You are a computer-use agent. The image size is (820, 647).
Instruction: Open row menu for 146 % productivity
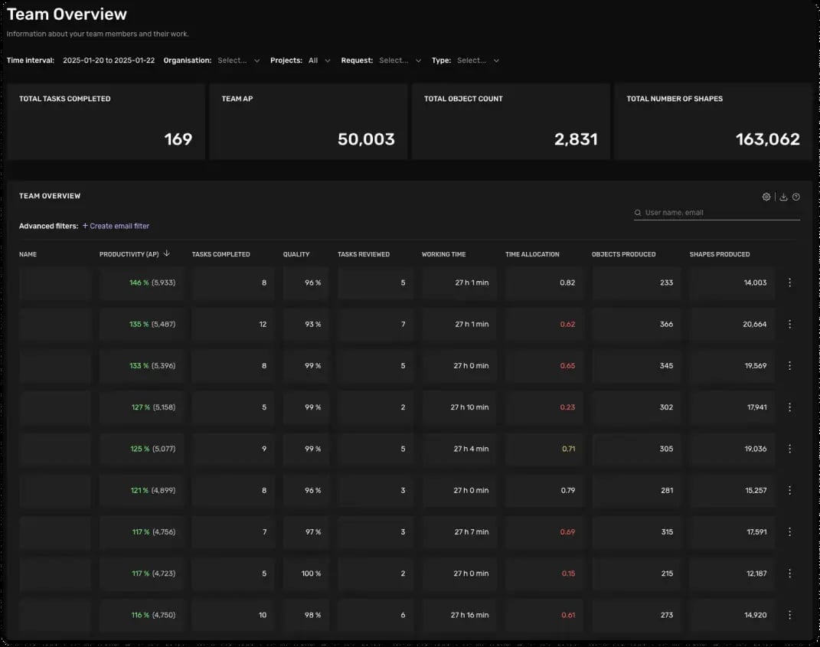(x=789, y=283)
